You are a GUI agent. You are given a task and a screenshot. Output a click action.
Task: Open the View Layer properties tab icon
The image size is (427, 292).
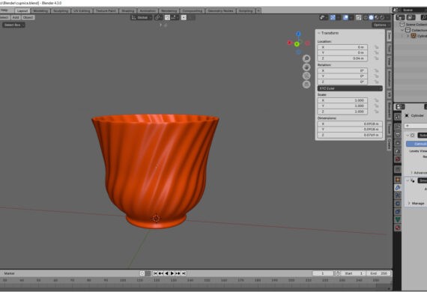[398, 143]
